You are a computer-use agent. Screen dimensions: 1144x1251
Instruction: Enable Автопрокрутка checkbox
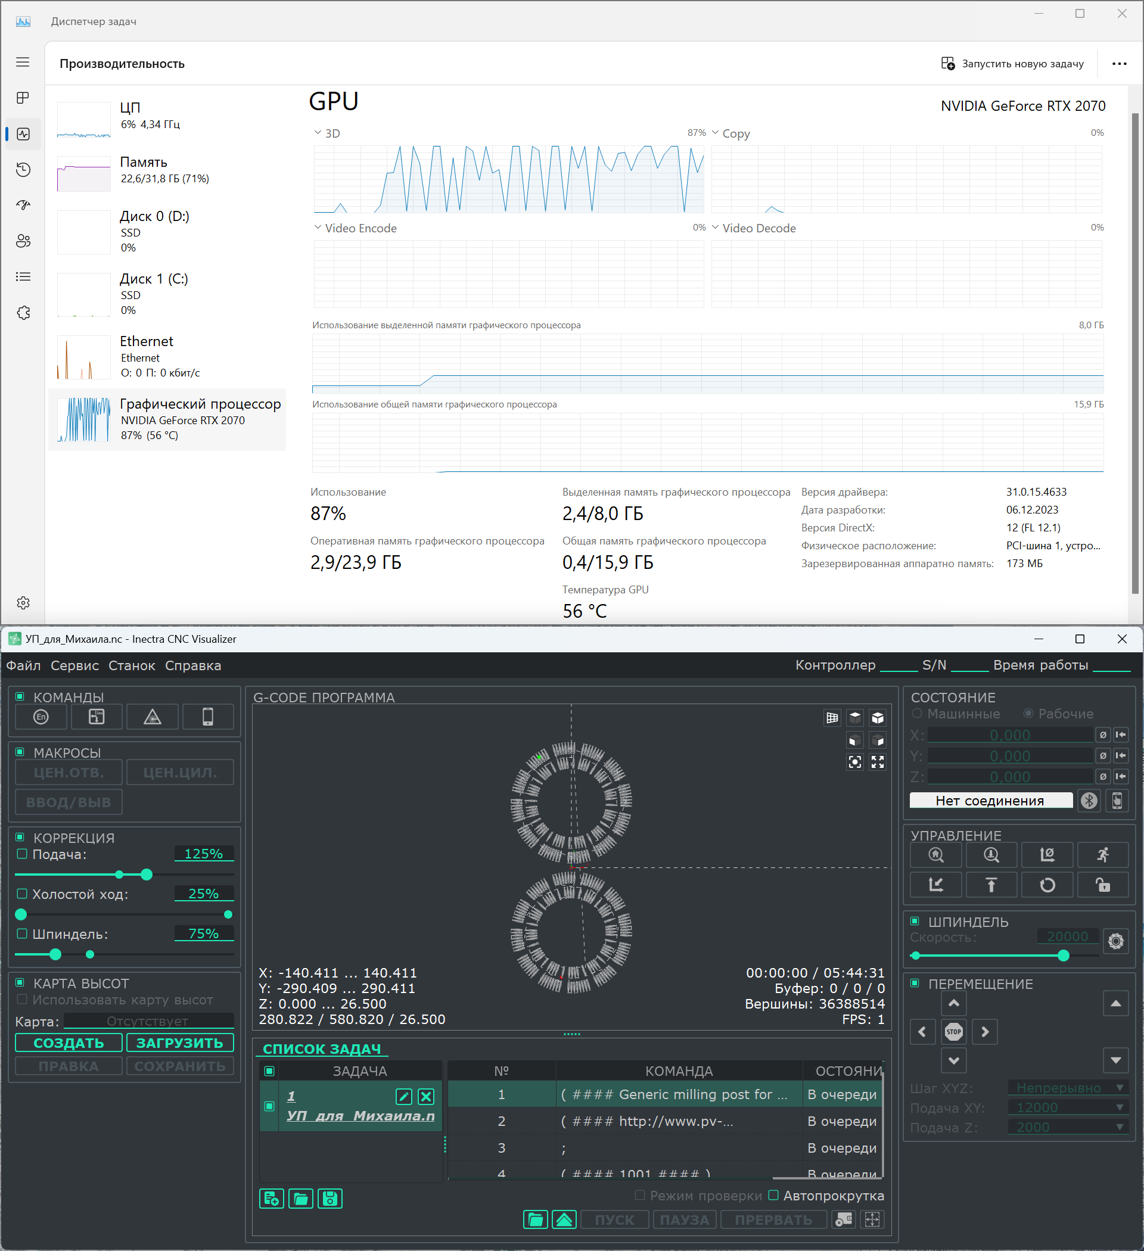(x=773, y=1195)
